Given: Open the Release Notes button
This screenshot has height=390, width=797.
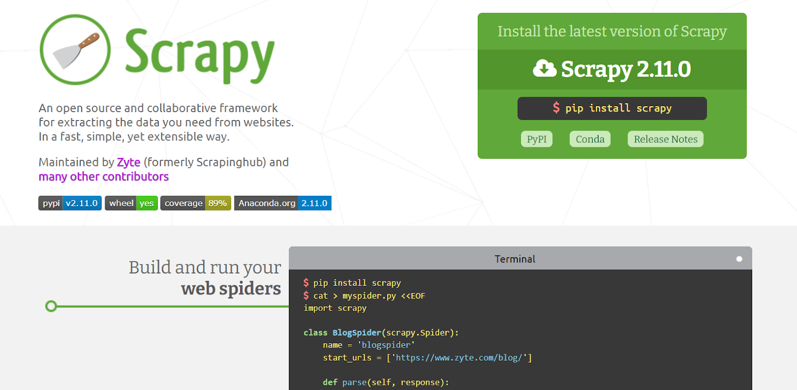Looking at the screenshot, I should point(665,139).
